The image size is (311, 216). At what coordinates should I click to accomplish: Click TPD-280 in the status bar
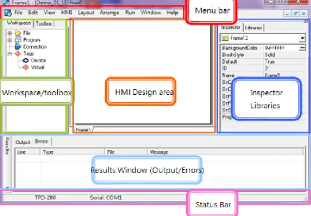pos(45,198)
